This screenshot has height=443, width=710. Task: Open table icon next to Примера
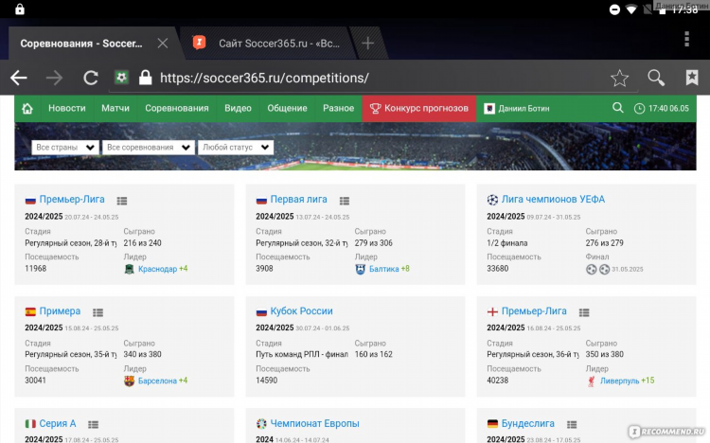pos(98,312)
